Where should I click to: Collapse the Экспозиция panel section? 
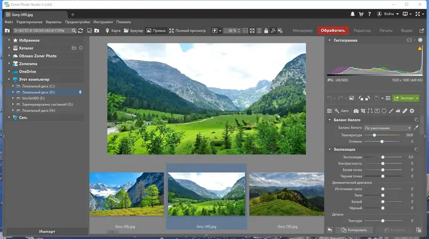click(329, 149)
